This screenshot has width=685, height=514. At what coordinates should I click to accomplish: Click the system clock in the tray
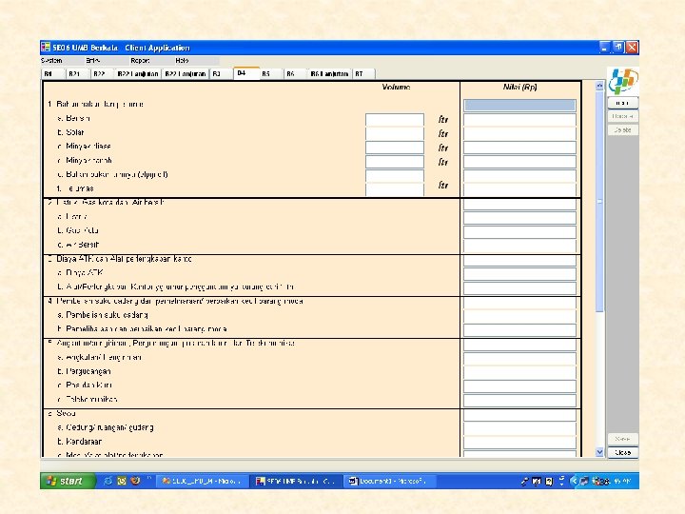622,482
